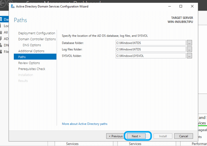Click the Specify the location instruction text
207x146 pixels.
coord(105,36)
